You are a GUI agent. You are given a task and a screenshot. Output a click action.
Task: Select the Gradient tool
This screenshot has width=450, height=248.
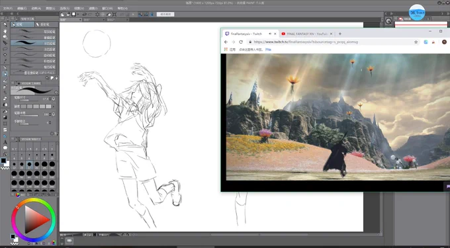5,117
